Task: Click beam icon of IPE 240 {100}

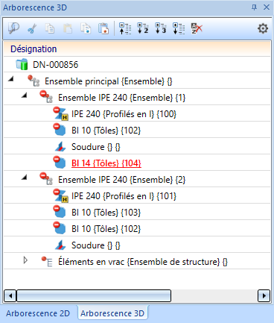Action: click(x=60, y=113)
